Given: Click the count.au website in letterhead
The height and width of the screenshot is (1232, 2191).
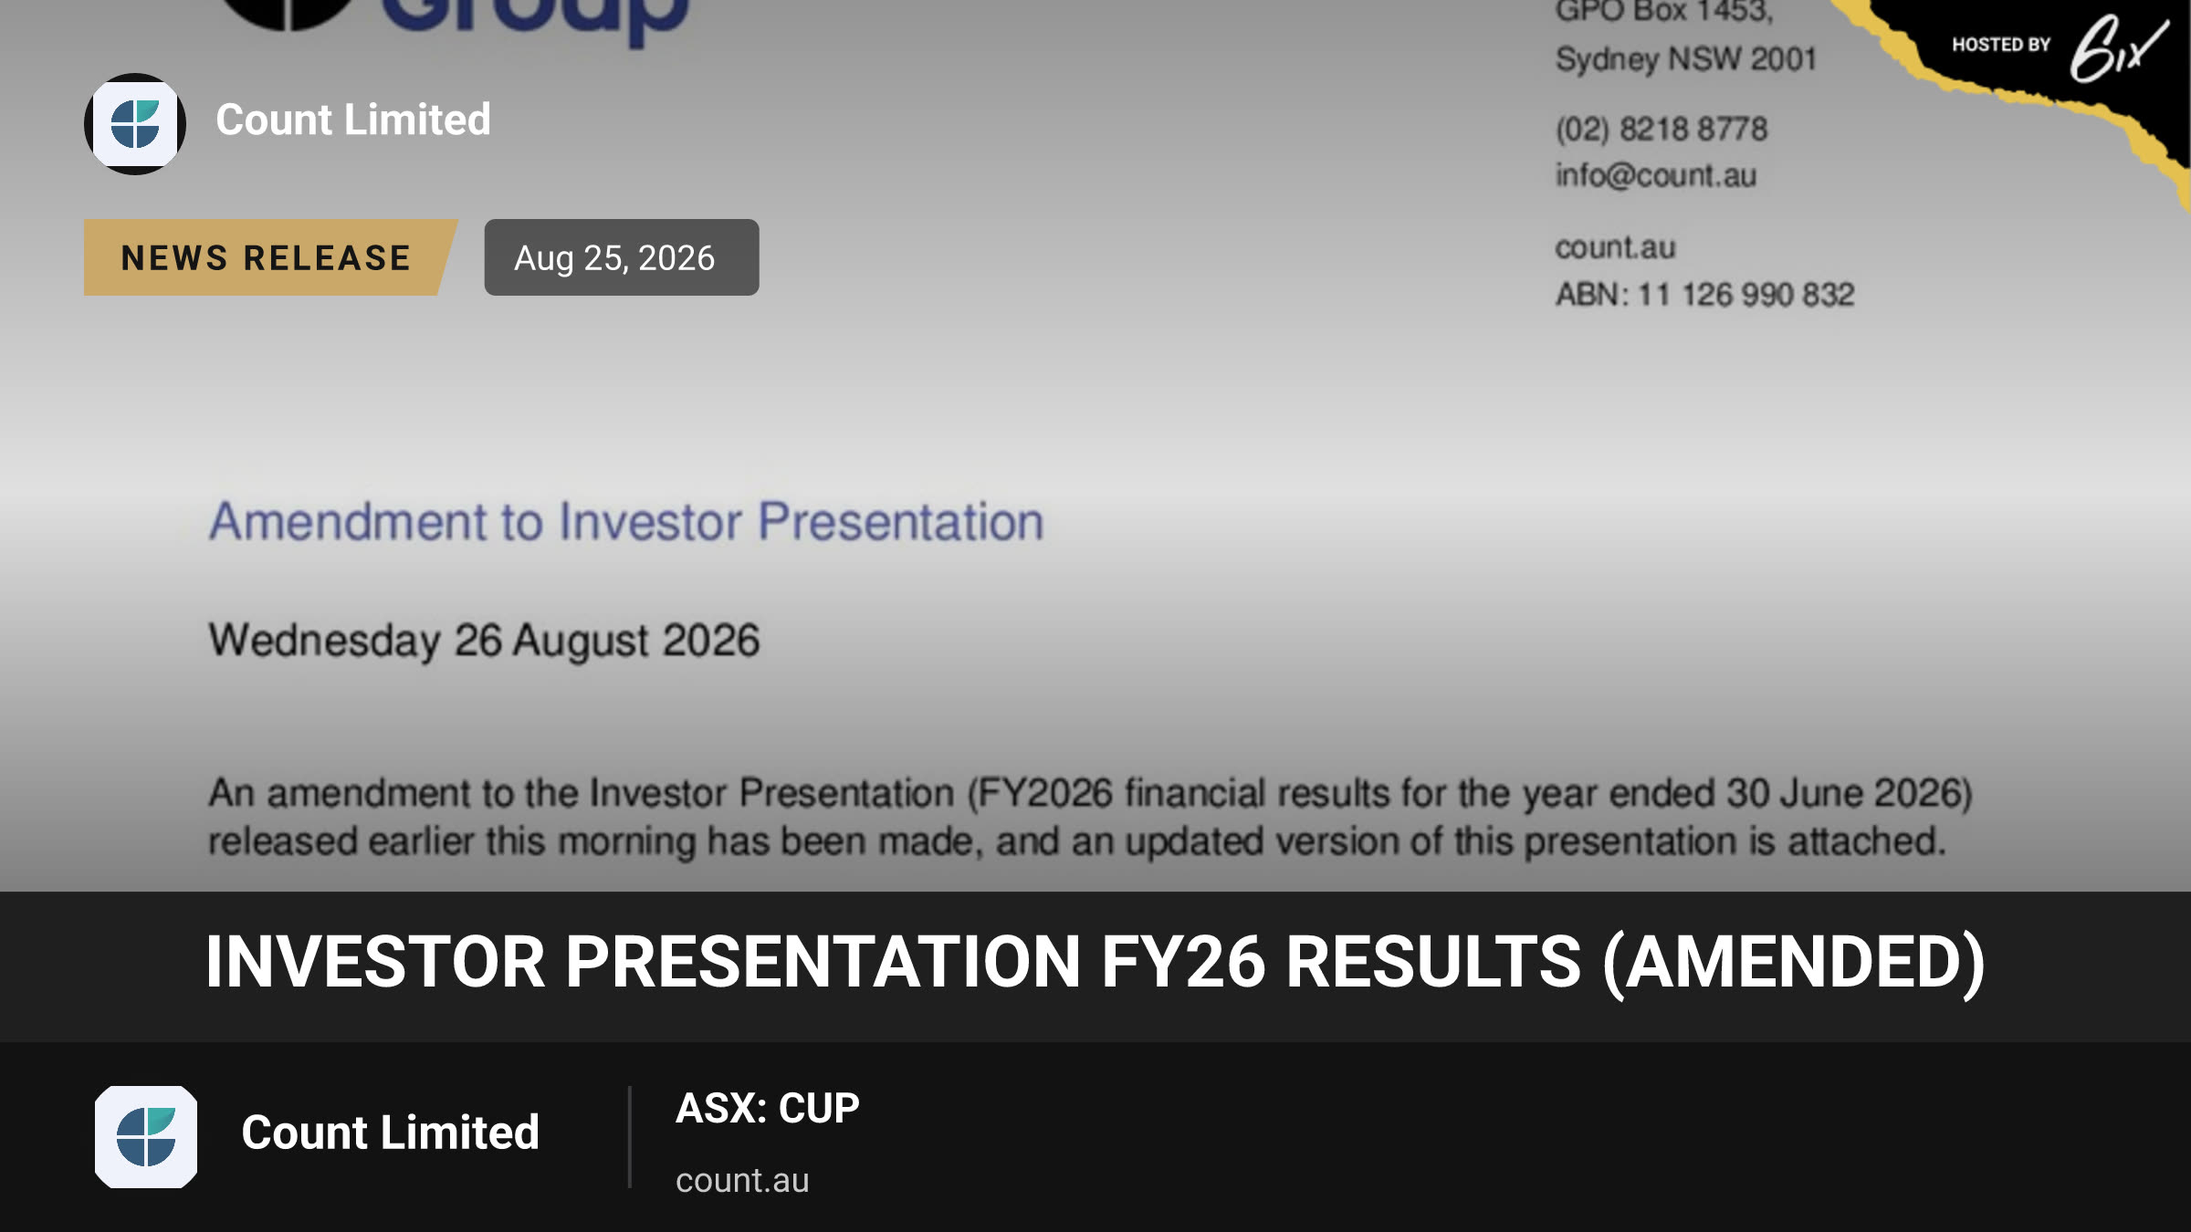Looking at the screenshot, I should coord(1616,247).
